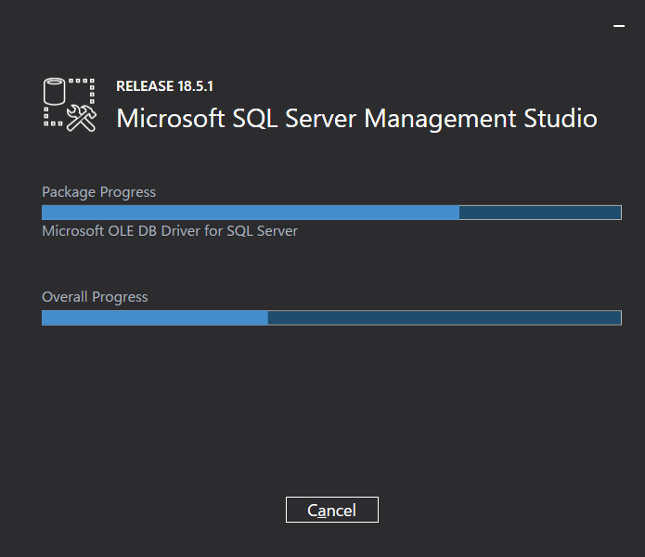
Task: Click the Package Progress bar
Action: pyautogui.click(x=331, y=213)
